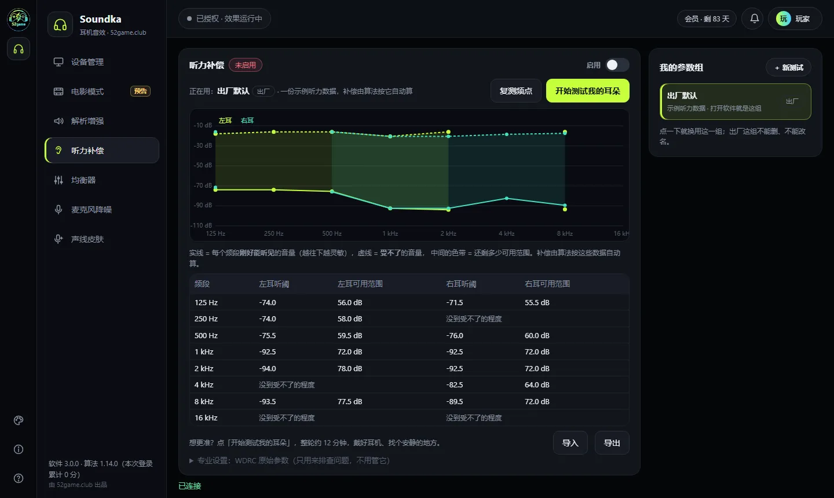Click the voice icon beside 声线皮肤
This screenshot has width=834, height=498.
58,239
